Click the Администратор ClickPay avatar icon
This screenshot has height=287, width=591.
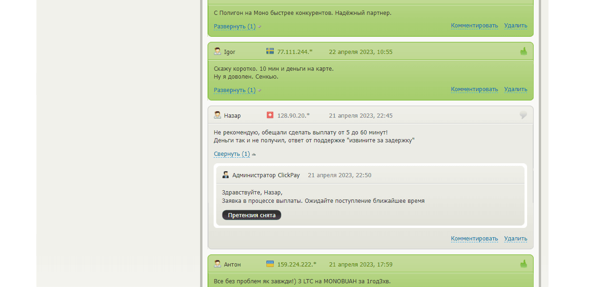click(226, 175)
